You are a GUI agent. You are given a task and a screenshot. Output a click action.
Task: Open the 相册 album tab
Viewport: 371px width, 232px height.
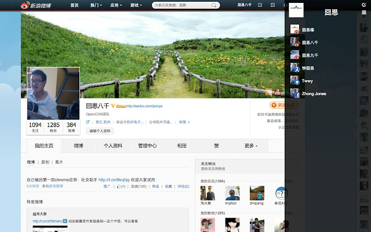pos(181,146)
